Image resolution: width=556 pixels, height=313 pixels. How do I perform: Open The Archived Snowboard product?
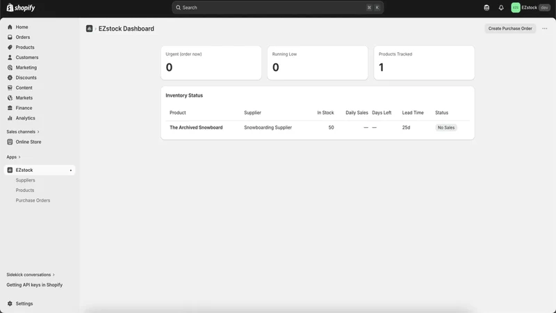tap(196, 127)
